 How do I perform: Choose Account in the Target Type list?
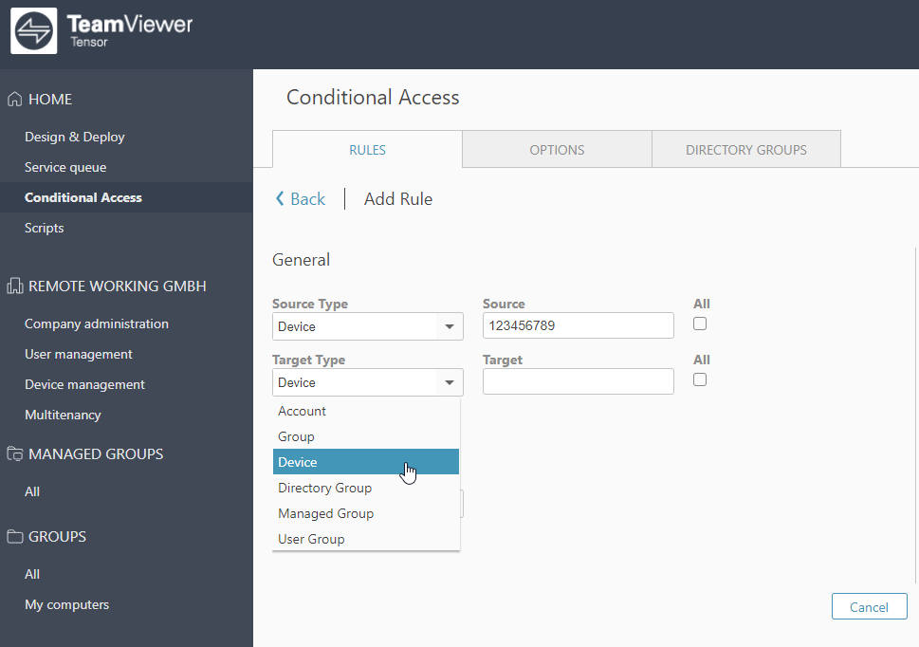(302, 411)
